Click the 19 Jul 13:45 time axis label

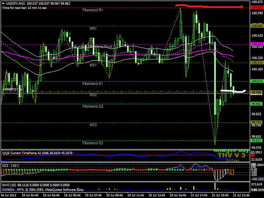[x=157, y=195]
